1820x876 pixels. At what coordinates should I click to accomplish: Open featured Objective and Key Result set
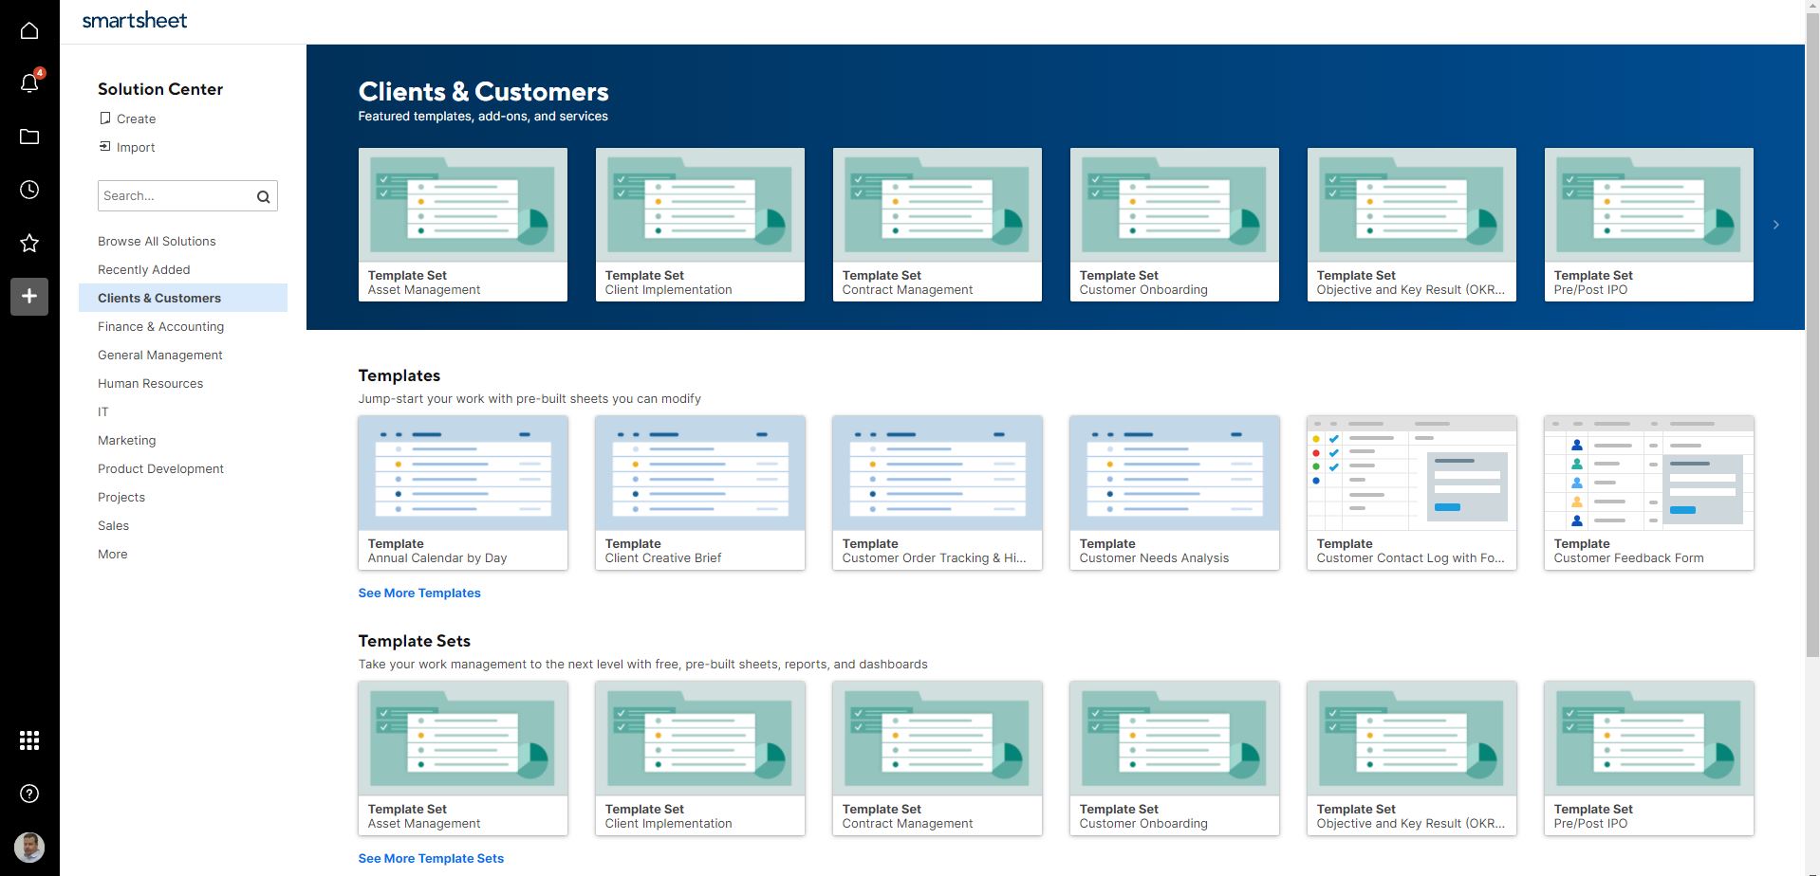pos(1412,225)
